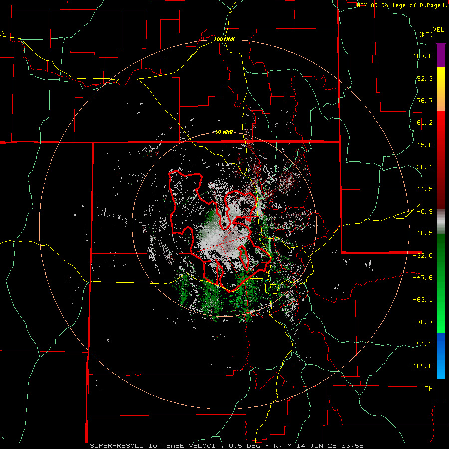The image size is (449, 449).
Task: Click the -78.7 velocity scale value
Action: [423, 322]
